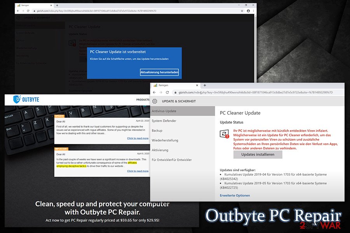Minimize the rear browser window

(x=239, y=5)
